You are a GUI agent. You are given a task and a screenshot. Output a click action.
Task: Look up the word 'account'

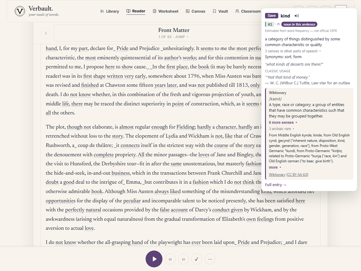pyautogui.click(x=179, y=210)
